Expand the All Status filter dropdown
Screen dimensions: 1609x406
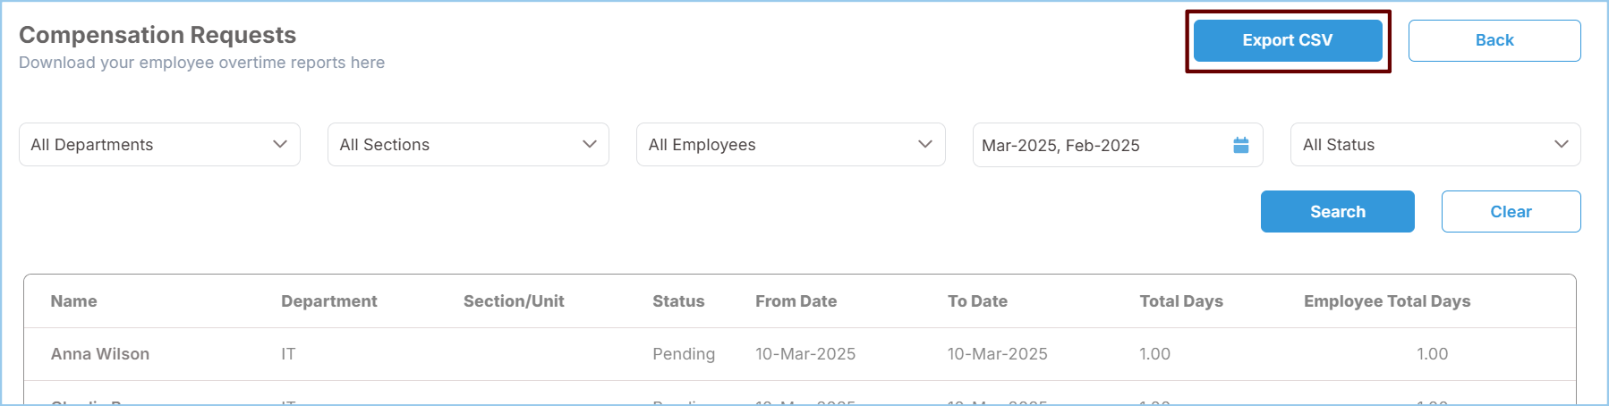pos(1434,145)
